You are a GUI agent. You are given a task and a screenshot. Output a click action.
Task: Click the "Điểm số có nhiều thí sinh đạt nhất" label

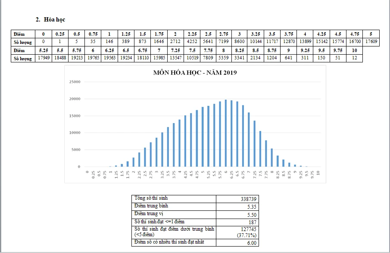tap(168, 242)
